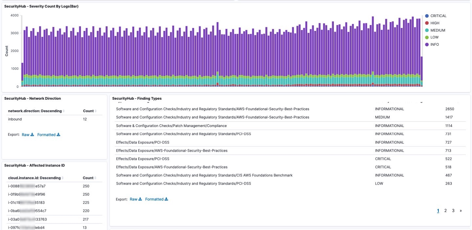Viewport: 472px width, 230px height.
Task: Select instance row starting with i-097fc
Action: click(x=55, y=227)
